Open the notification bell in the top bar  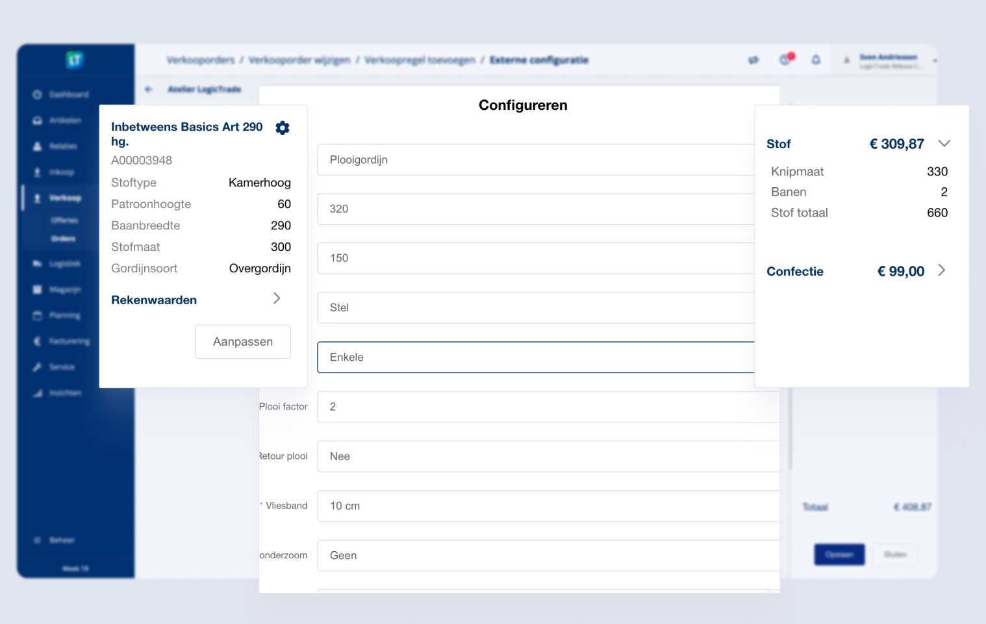click(816, 60)
